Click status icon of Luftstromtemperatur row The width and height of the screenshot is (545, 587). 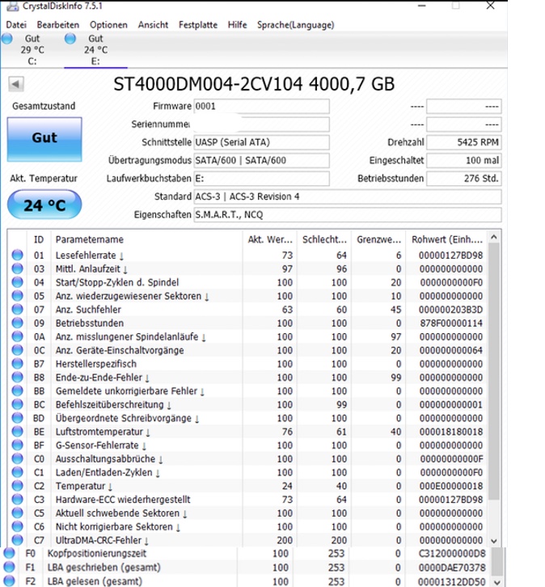point(17,431)
